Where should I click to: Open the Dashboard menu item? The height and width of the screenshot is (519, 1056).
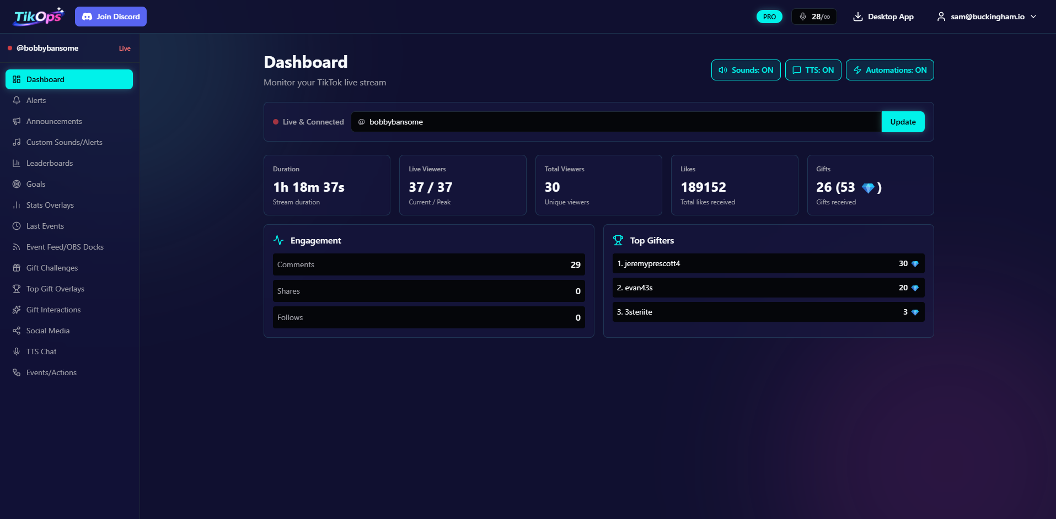pos(69,79)
